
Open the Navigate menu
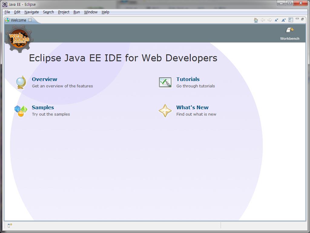coord(31,12)
